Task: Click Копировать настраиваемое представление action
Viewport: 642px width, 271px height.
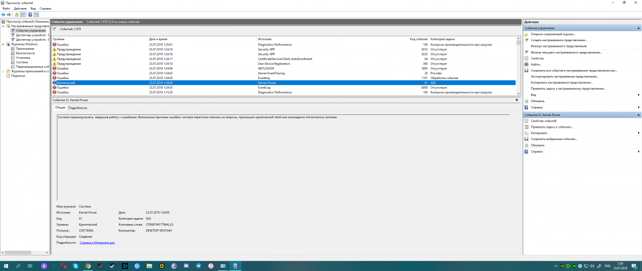Action: tap(561, 82)
